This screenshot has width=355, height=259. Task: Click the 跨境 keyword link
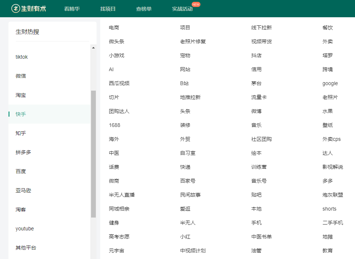pyautogui.click(x=327, y=69)
